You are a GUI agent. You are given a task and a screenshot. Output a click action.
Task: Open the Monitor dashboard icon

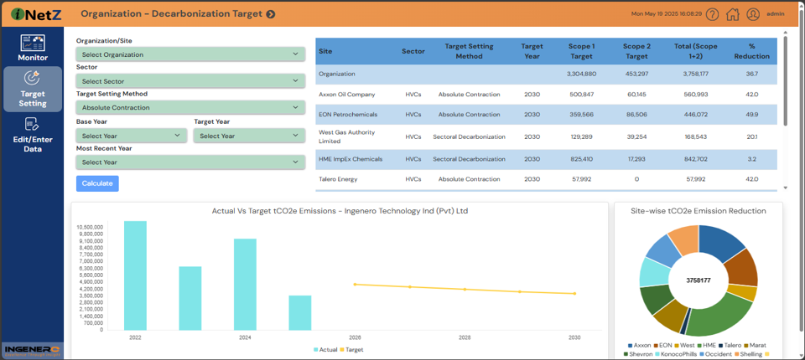tap(33, 43)
